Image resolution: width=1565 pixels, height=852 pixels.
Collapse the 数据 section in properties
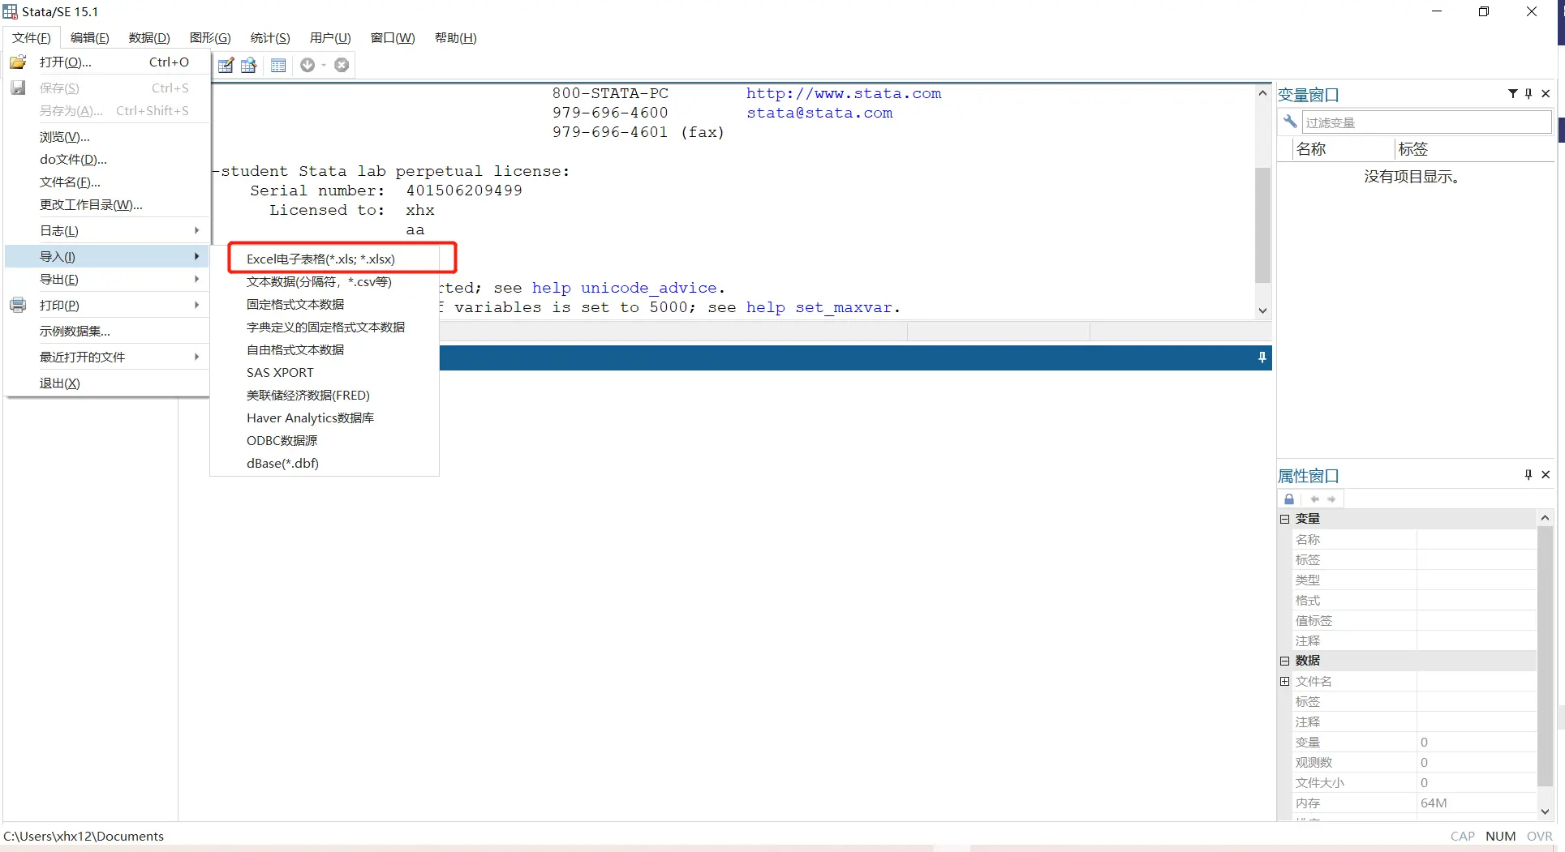(x=1285, y=661)
